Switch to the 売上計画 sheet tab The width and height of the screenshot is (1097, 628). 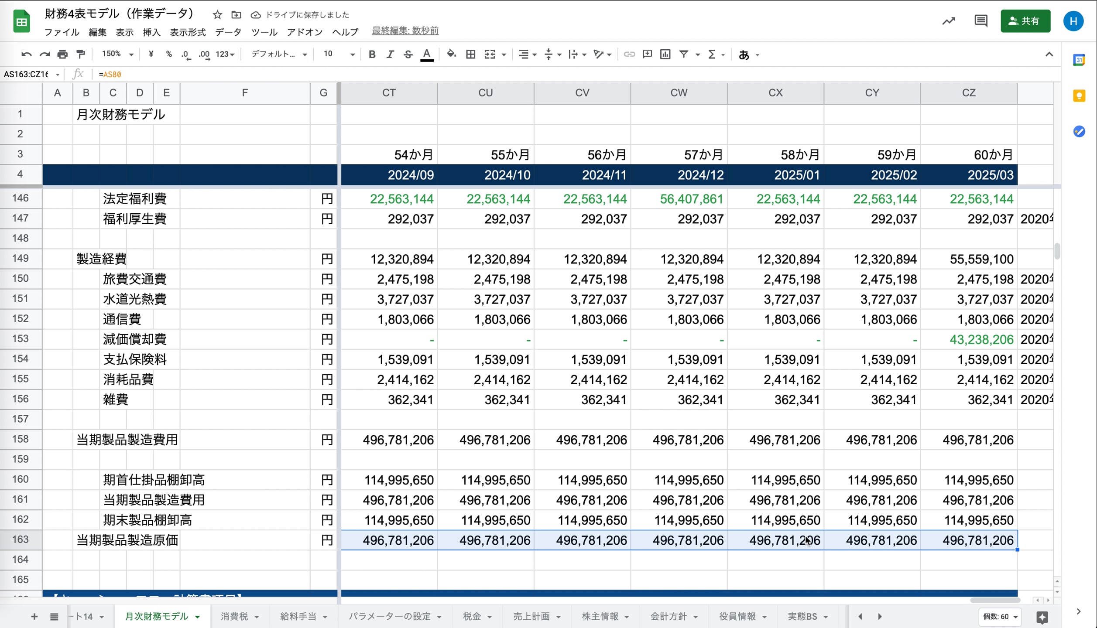(x=531, y=616)
